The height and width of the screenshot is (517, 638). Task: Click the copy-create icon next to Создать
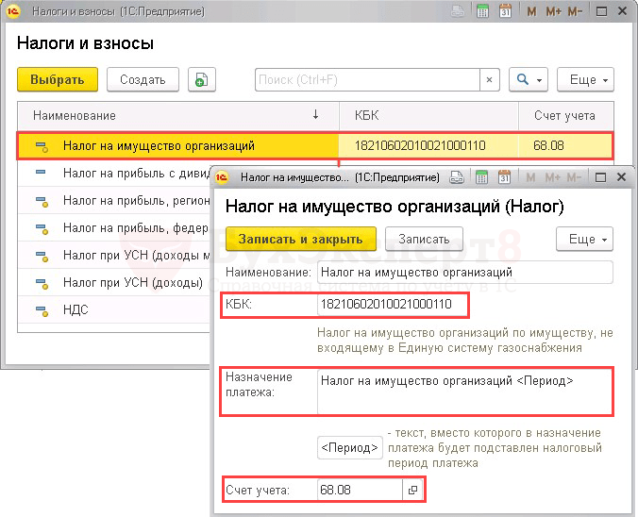pos(201,79)
